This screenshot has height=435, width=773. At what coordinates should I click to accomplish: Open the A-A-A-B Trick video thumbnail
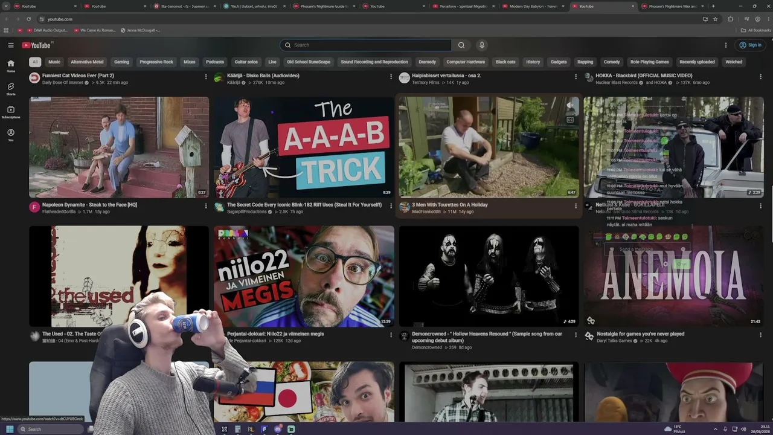(304, 147)
